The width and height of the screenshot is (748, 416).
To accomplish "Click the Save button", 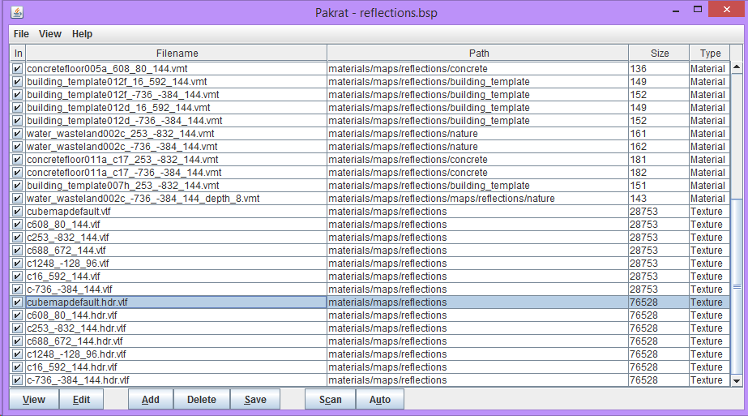I will [x=255, y=399].
